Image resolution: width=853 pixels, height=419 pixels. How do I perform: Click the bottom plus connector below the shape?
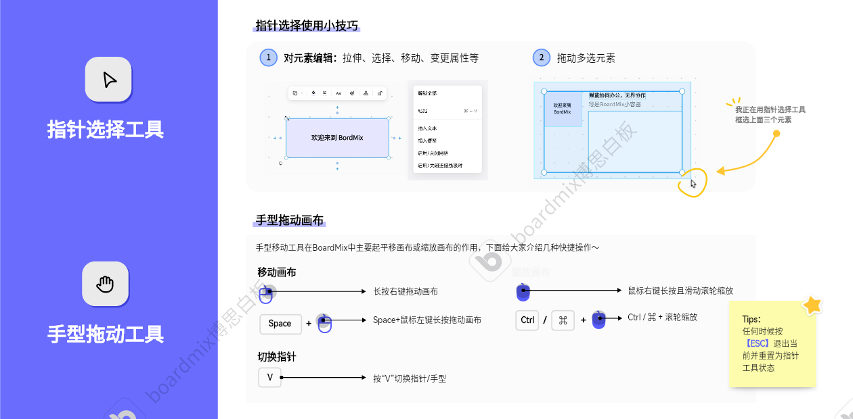(x=337, y=168)
